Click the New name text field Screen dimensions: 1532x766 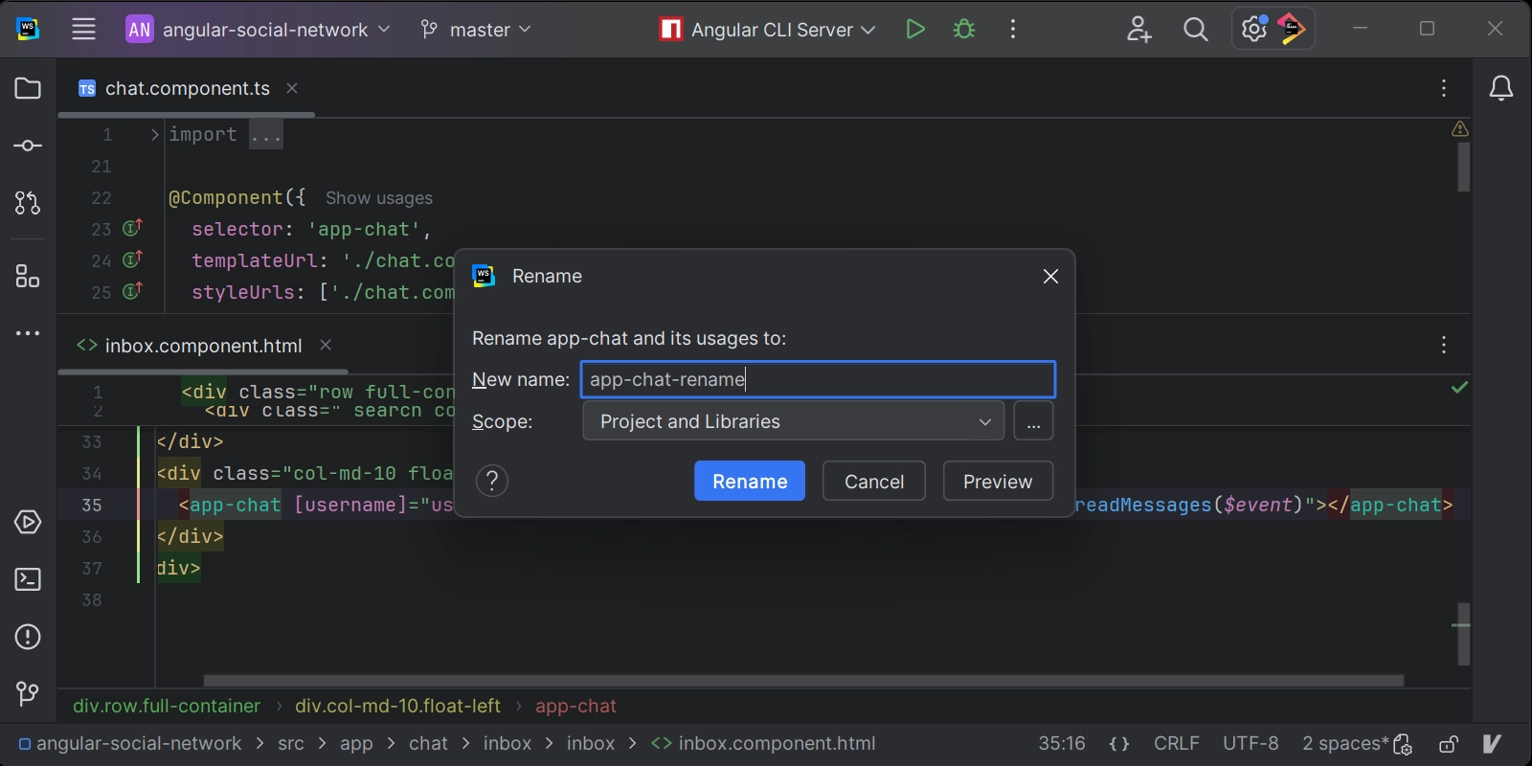[818, 379]
